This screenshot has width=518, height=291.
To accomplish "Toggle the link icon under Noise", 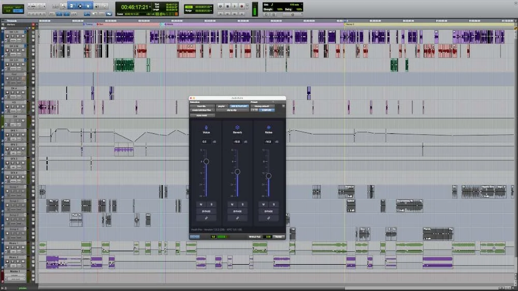I will [268, 218].
